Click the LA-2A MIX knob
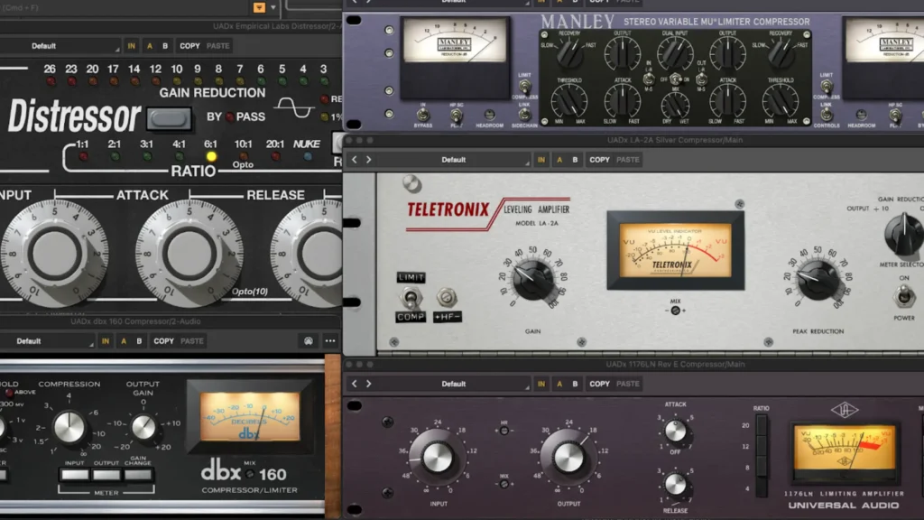Screen dimensions: 924x520 tap(675, 311)
